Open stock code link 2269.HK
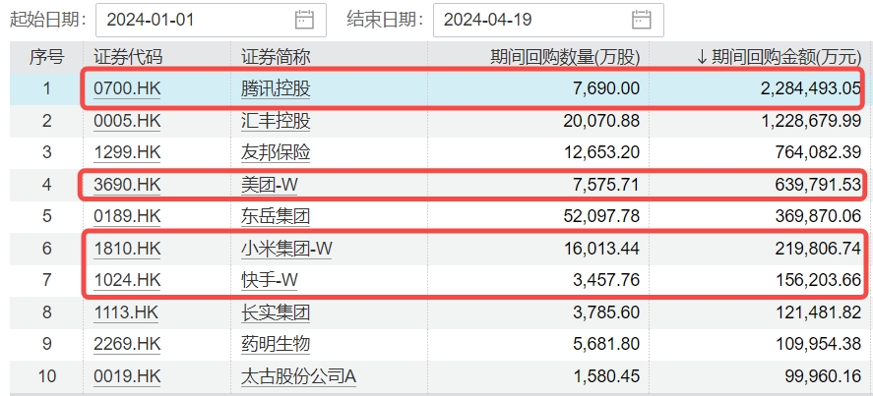Viewport: 873px width, 396px height. pos(127,344)
